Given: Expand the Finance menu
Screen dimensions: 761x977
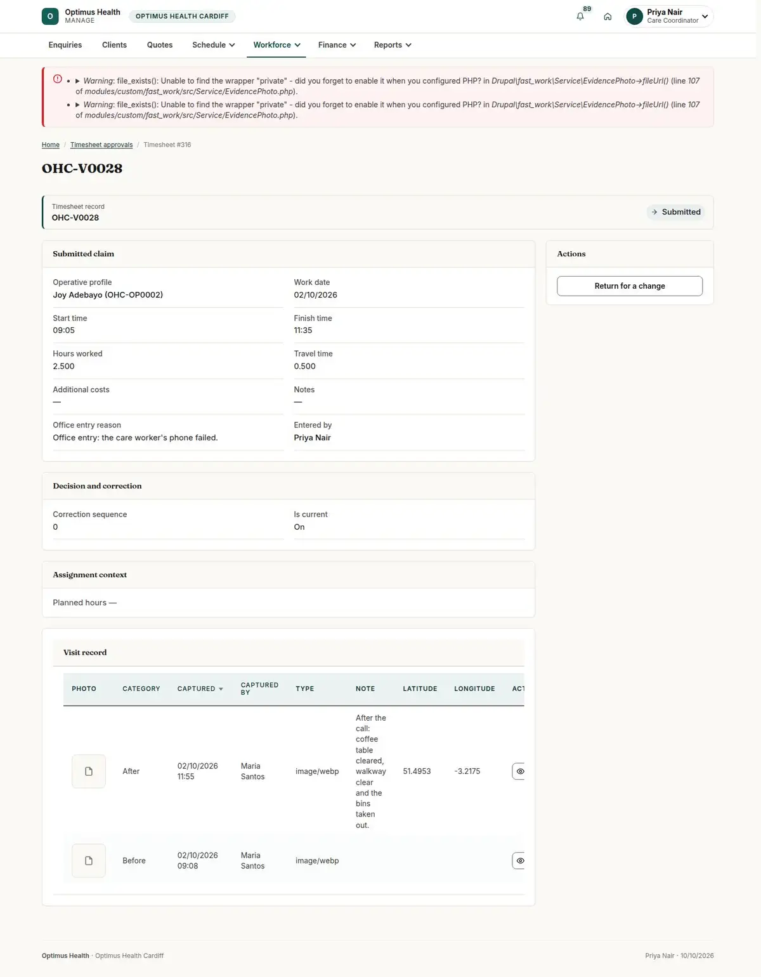Looking at the screenshot, I should point(337,45).
